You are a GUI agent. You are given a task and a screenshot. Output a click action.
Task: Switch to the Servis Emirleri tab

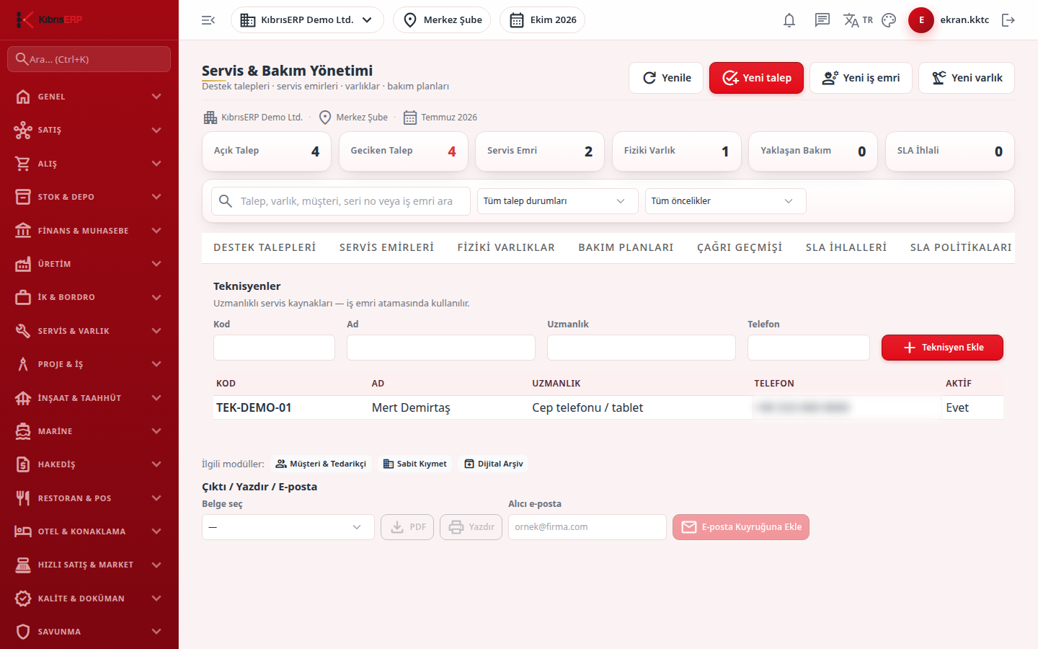(386, 247)
